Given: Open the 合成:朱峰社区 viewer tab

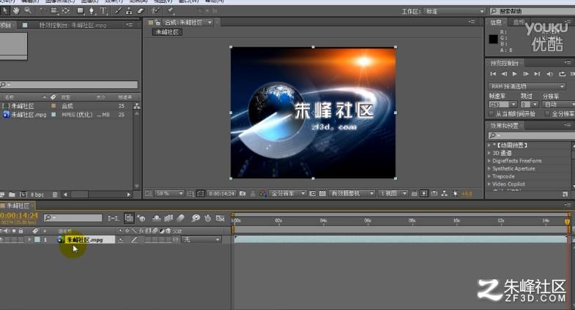Looking at the screenshot, I should (182, 23).
